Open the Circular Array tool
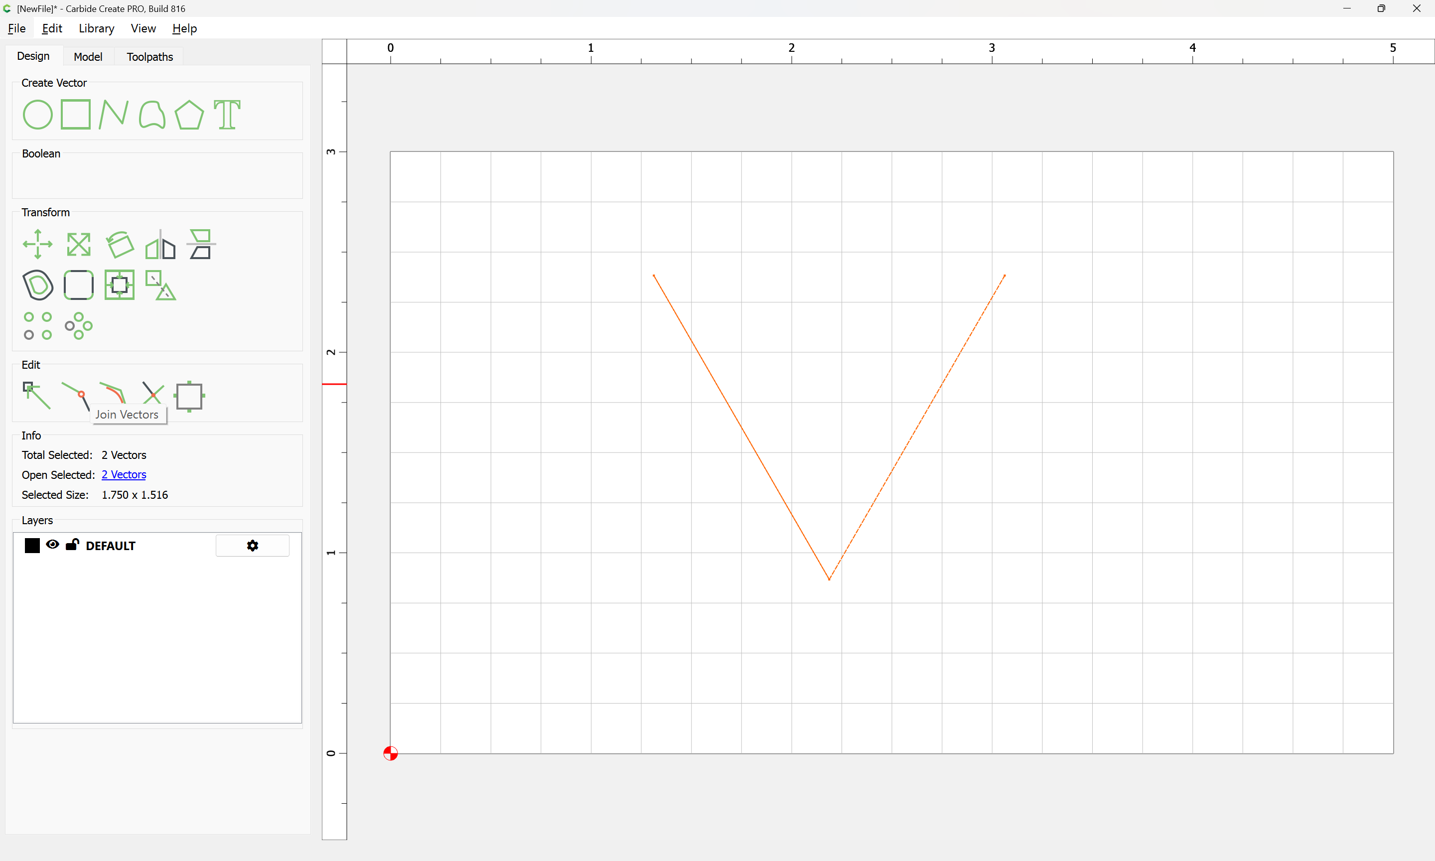 pyautogui.click(x=78, y=325)
